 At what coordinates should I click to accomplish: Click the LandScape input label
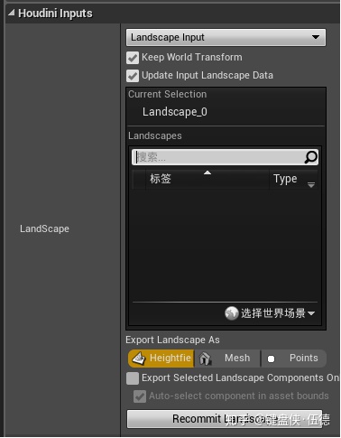44,228
